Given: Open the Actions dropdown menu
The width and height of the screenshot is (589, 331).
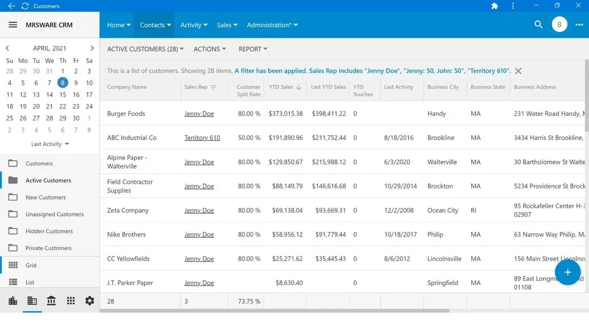Looking at the screenshot, I should (210, 49).
